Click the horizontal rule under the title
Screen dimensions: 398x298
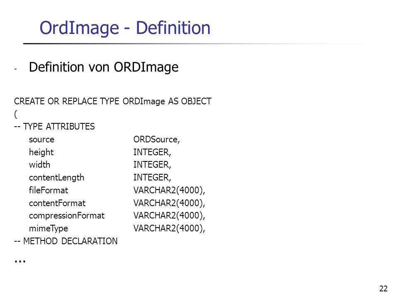198,43
